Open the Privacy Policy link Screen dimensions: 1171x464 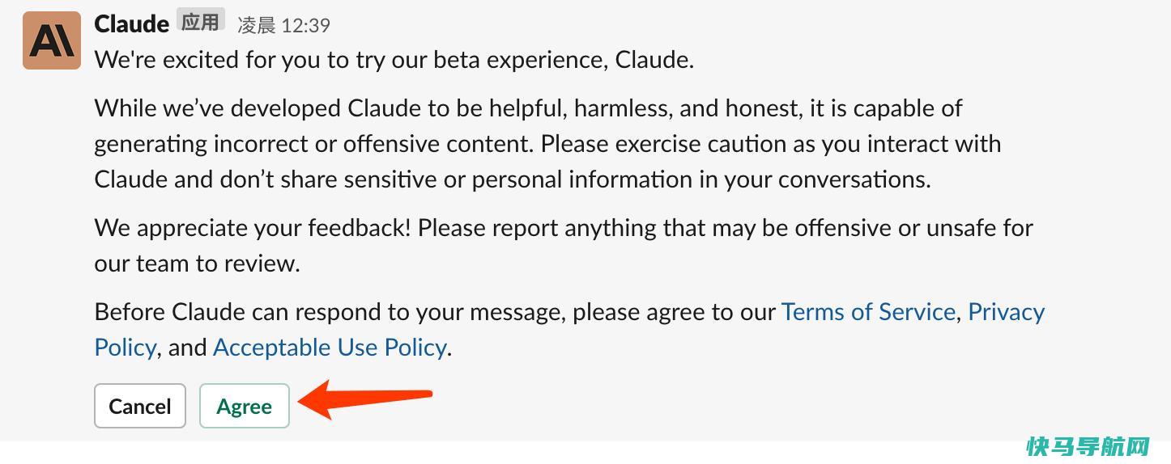[1006, 312]
